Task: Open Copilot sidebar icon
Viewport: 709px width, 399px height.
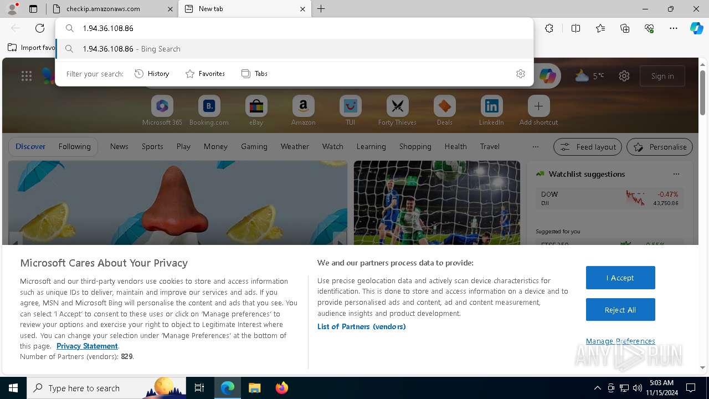Action: 696,28
